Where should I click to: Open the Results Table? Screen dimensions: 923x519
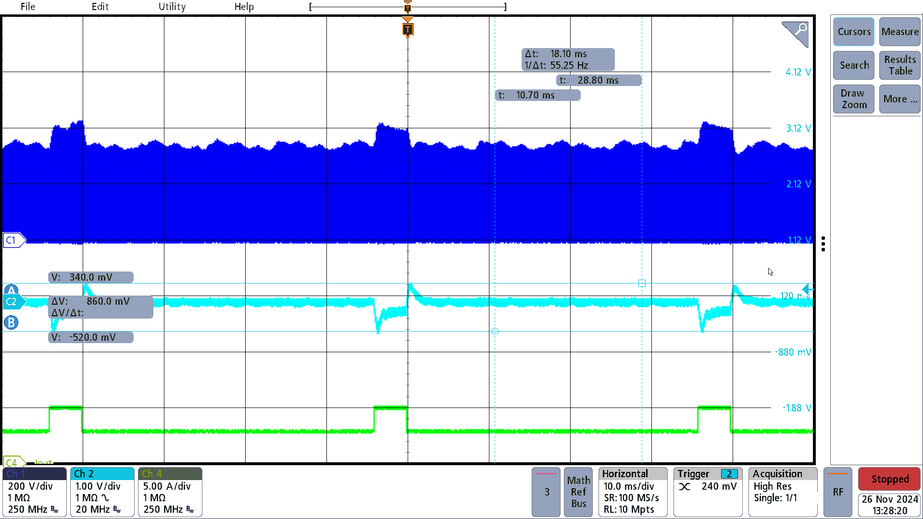coord(900,65)
